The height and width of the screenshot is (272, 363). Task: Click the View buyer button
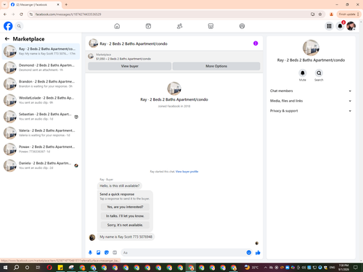coord(130,66)
